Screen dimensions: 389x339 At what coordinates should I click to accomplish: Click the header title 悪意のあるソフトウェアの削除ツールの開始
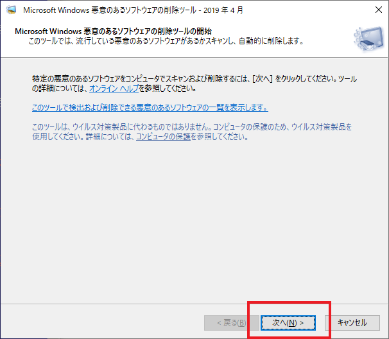coord(113,31)
